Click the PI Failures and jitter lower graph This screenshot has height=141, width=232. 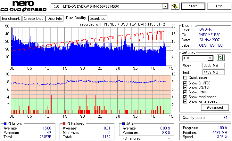[91, 95]
